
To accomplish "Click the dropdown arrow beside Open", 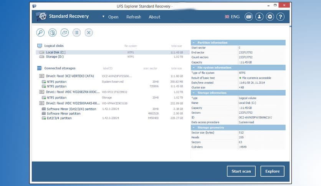I will click(x=103, y=17).
